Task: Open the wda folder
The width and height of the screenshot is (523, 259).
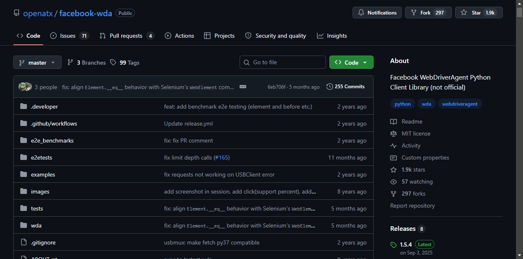Action: click(x=36, y=225)
